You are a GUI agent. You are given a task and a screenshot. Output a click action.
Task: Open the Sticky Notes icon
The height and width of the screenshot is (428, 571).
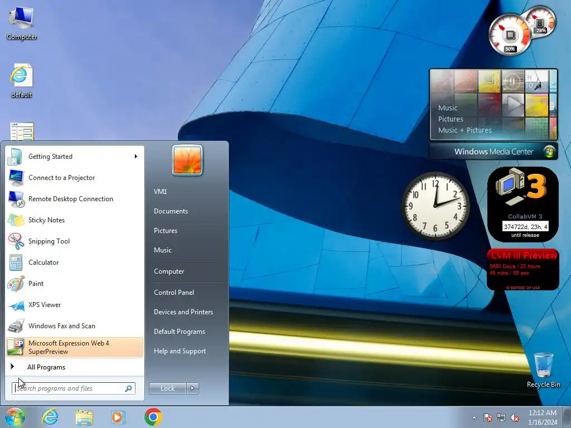click(x=16, y=220)
